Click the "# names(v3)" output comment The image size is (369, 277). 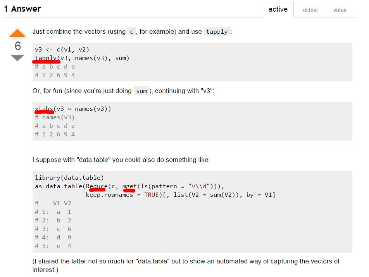pos(55,117)
